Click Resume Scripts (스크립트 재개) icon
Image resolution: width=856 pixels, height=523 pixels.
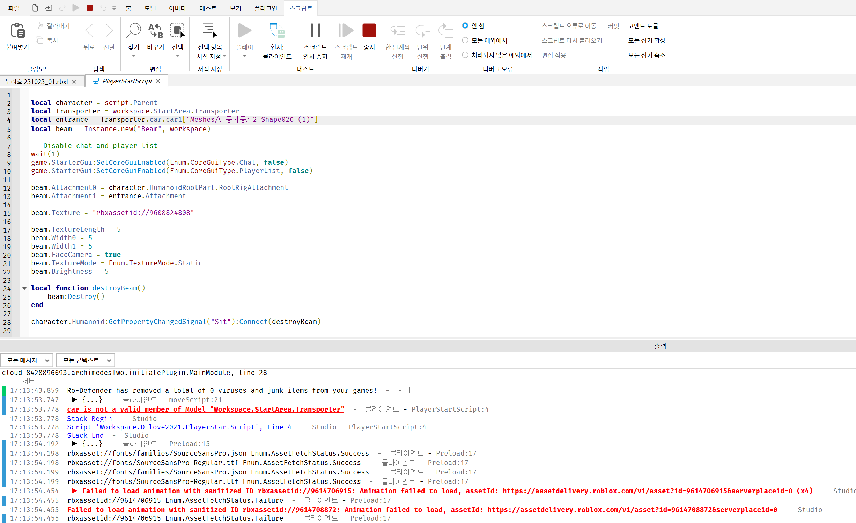click(x=346, y=31)
